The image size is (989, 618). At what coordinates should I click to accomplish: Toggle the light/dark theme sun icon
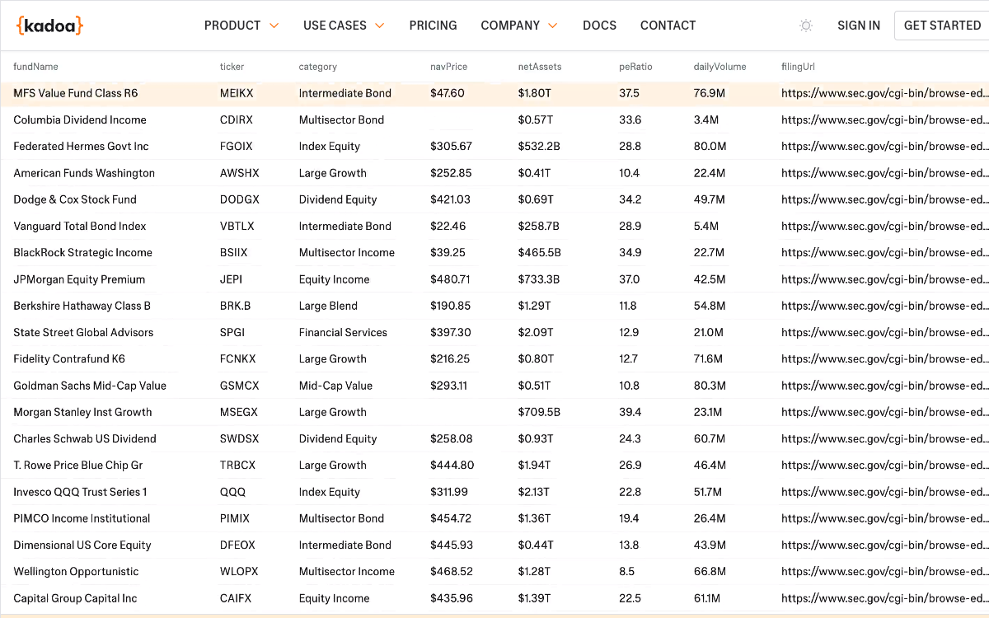pos(806,26)
